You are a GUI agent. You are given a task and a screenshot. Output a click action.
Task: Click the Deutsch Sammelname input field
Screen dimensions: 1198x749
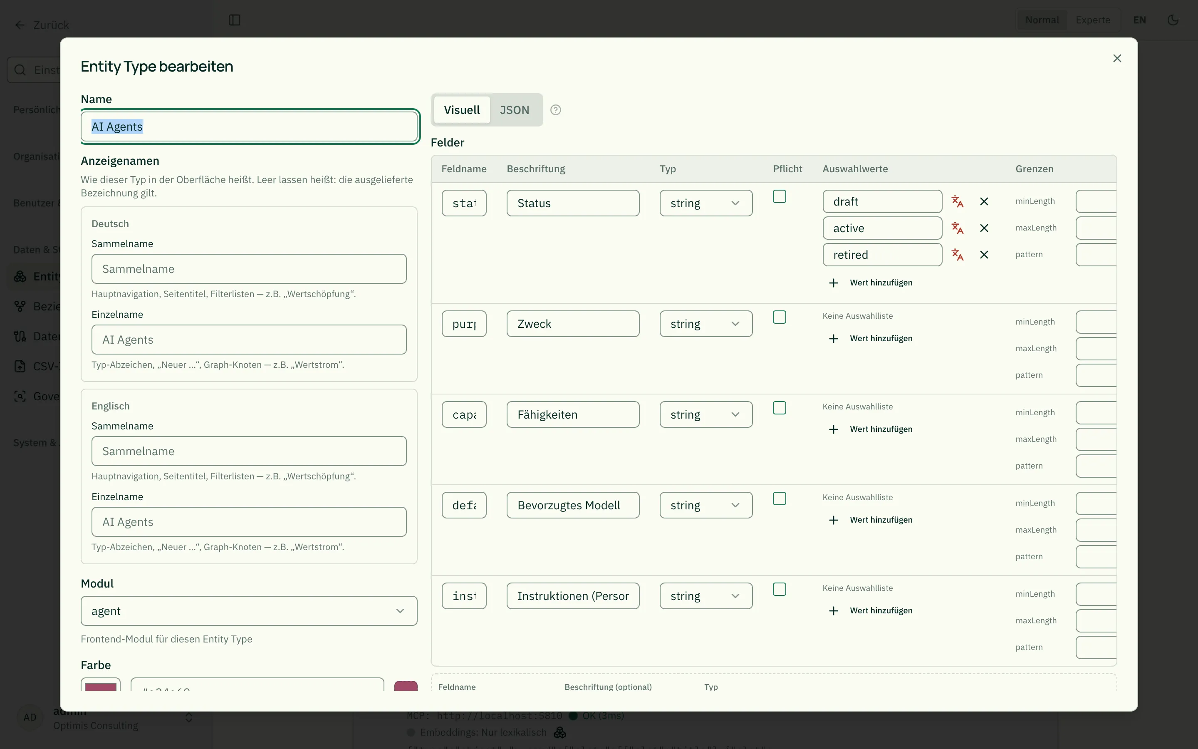point(249,269)
